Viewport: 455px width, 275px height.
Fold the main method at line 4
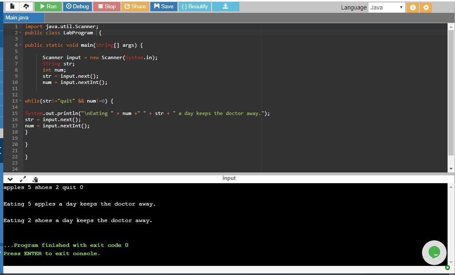(x=20, y=45)
